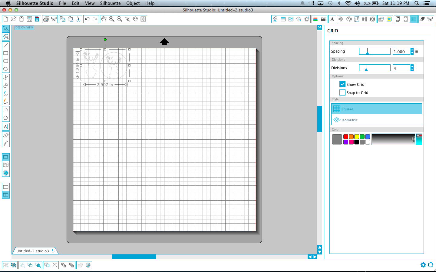Select the Eraser tool
Viewport: 436px width, 272px height.
[x=6, y=135]
